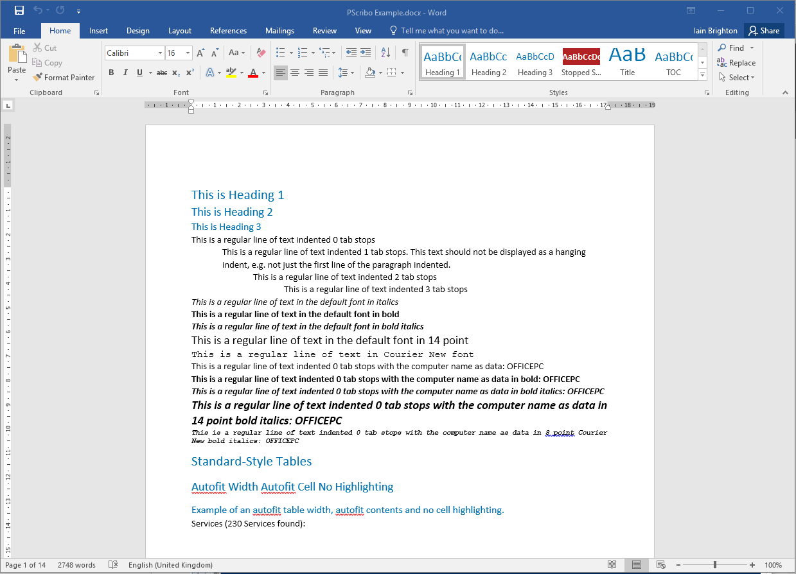The width and height of the screenshot is (796, 574).
Task: Apply the Title style
Action: coord(628,62)
